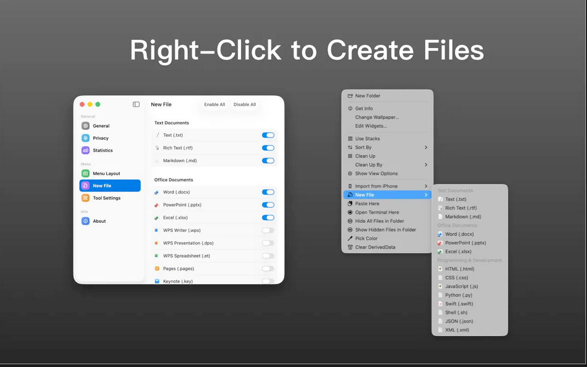Click the Paste Here clipboard icon
This screenshot has height=367, width=587.
pyautogui.click(x=350, y=203)
